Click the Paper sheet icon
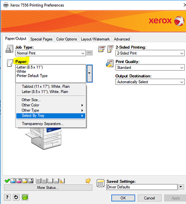Viewport: 186px width, 204px height. (10, 63)
